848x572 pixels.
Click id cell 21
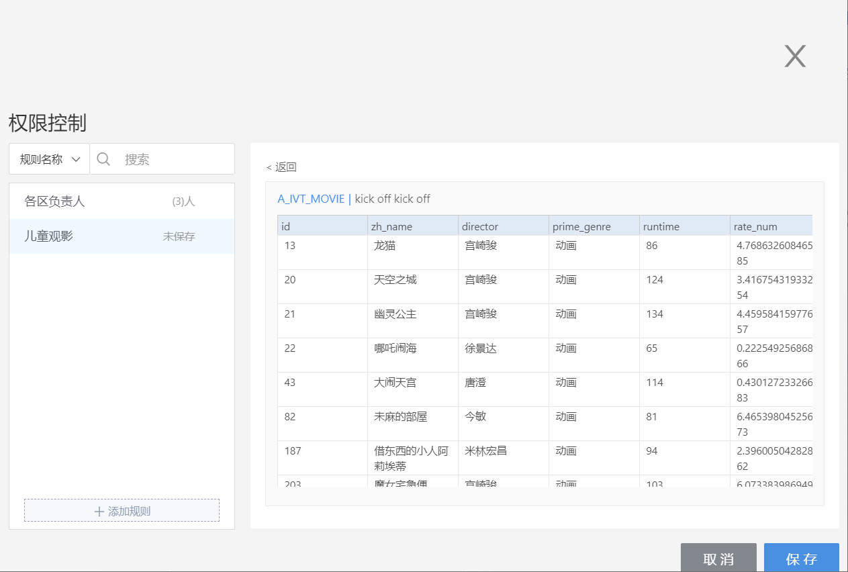[322, 322]
